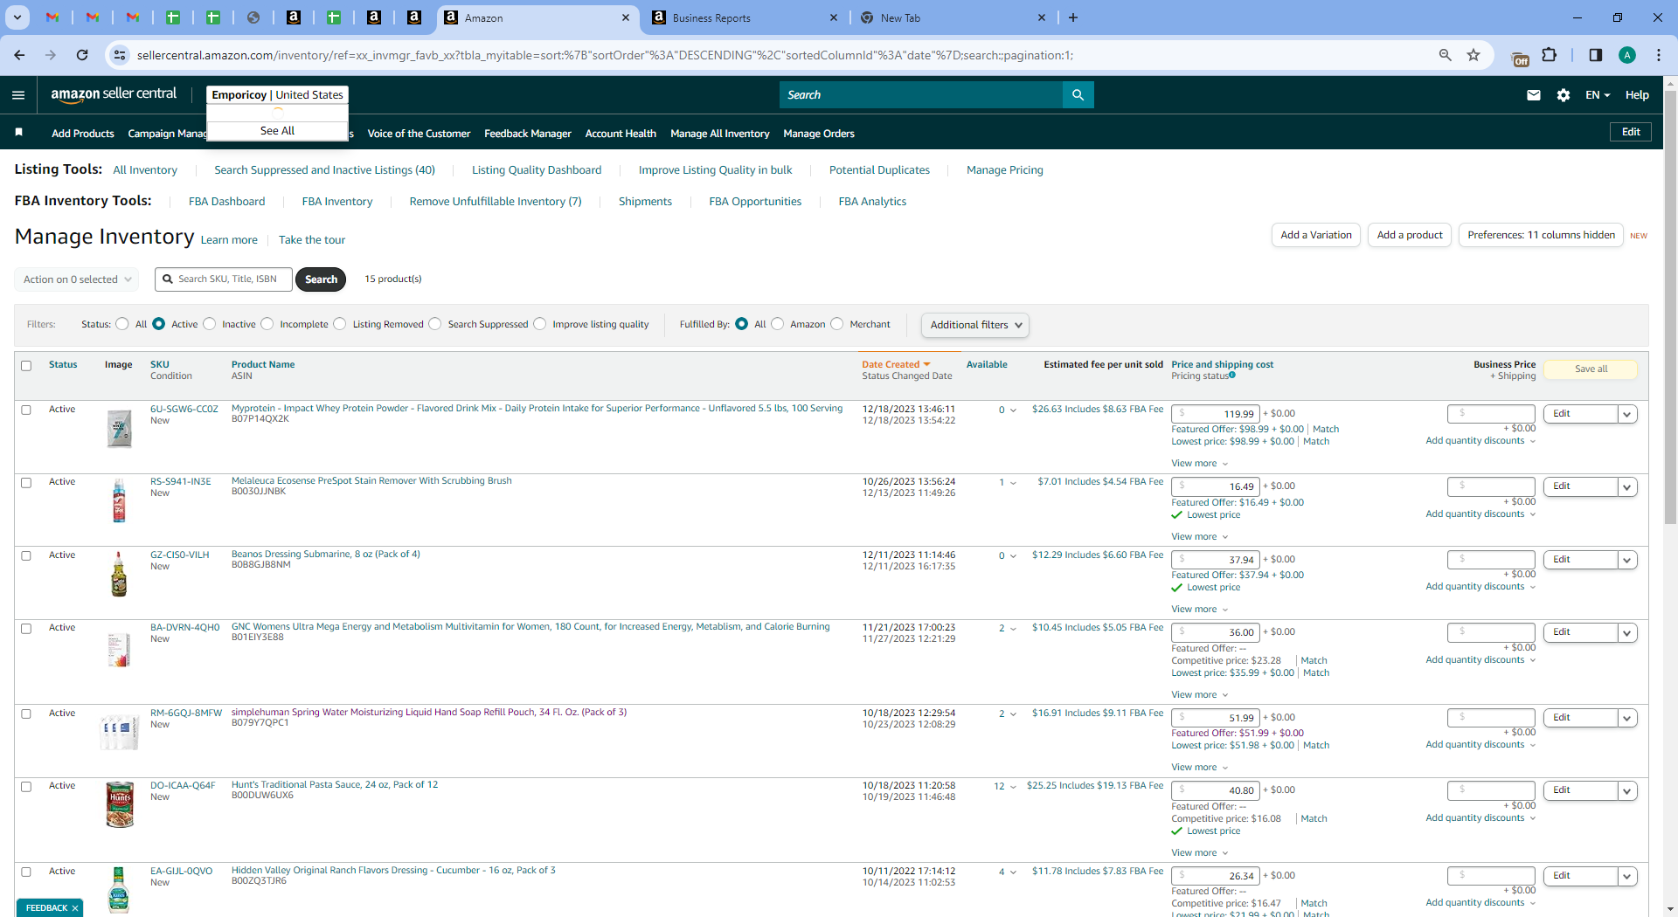Open the Seller Central hamburger menu
Image resolution: width=1678 pixels, height=917 pixels.
point(18,95)
